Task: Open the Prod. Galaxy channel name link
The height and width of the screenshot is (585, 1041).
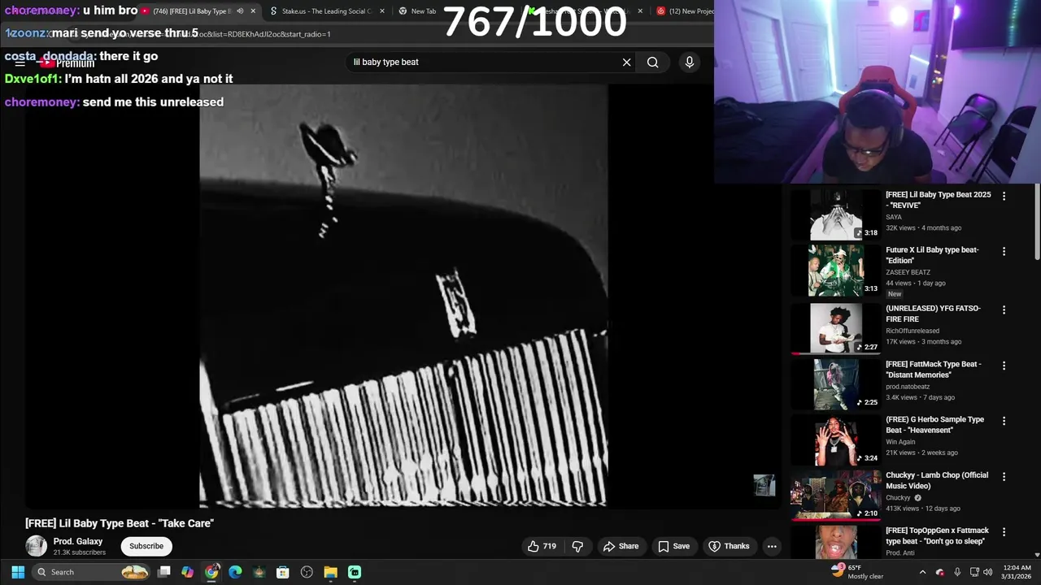Action: [x=78, y=541]
